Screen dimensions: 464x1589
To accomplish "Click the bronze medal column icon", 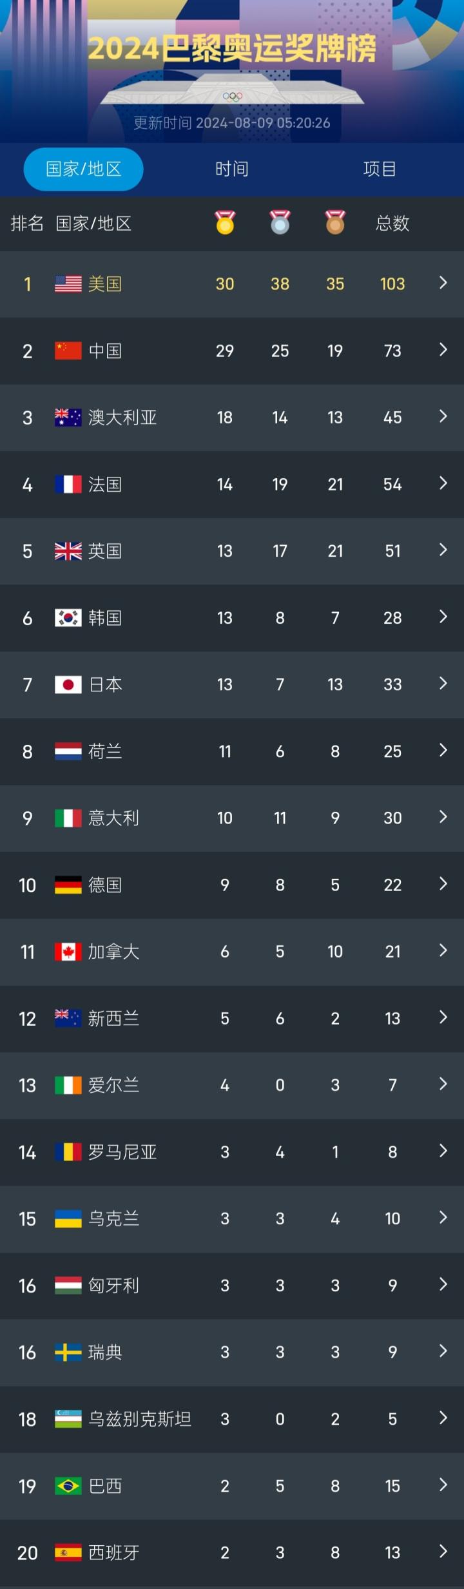I will click(x=335, y=222).
